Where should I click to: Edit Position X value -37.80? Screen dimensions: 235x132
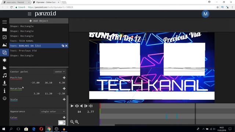[x=35, y=82]
